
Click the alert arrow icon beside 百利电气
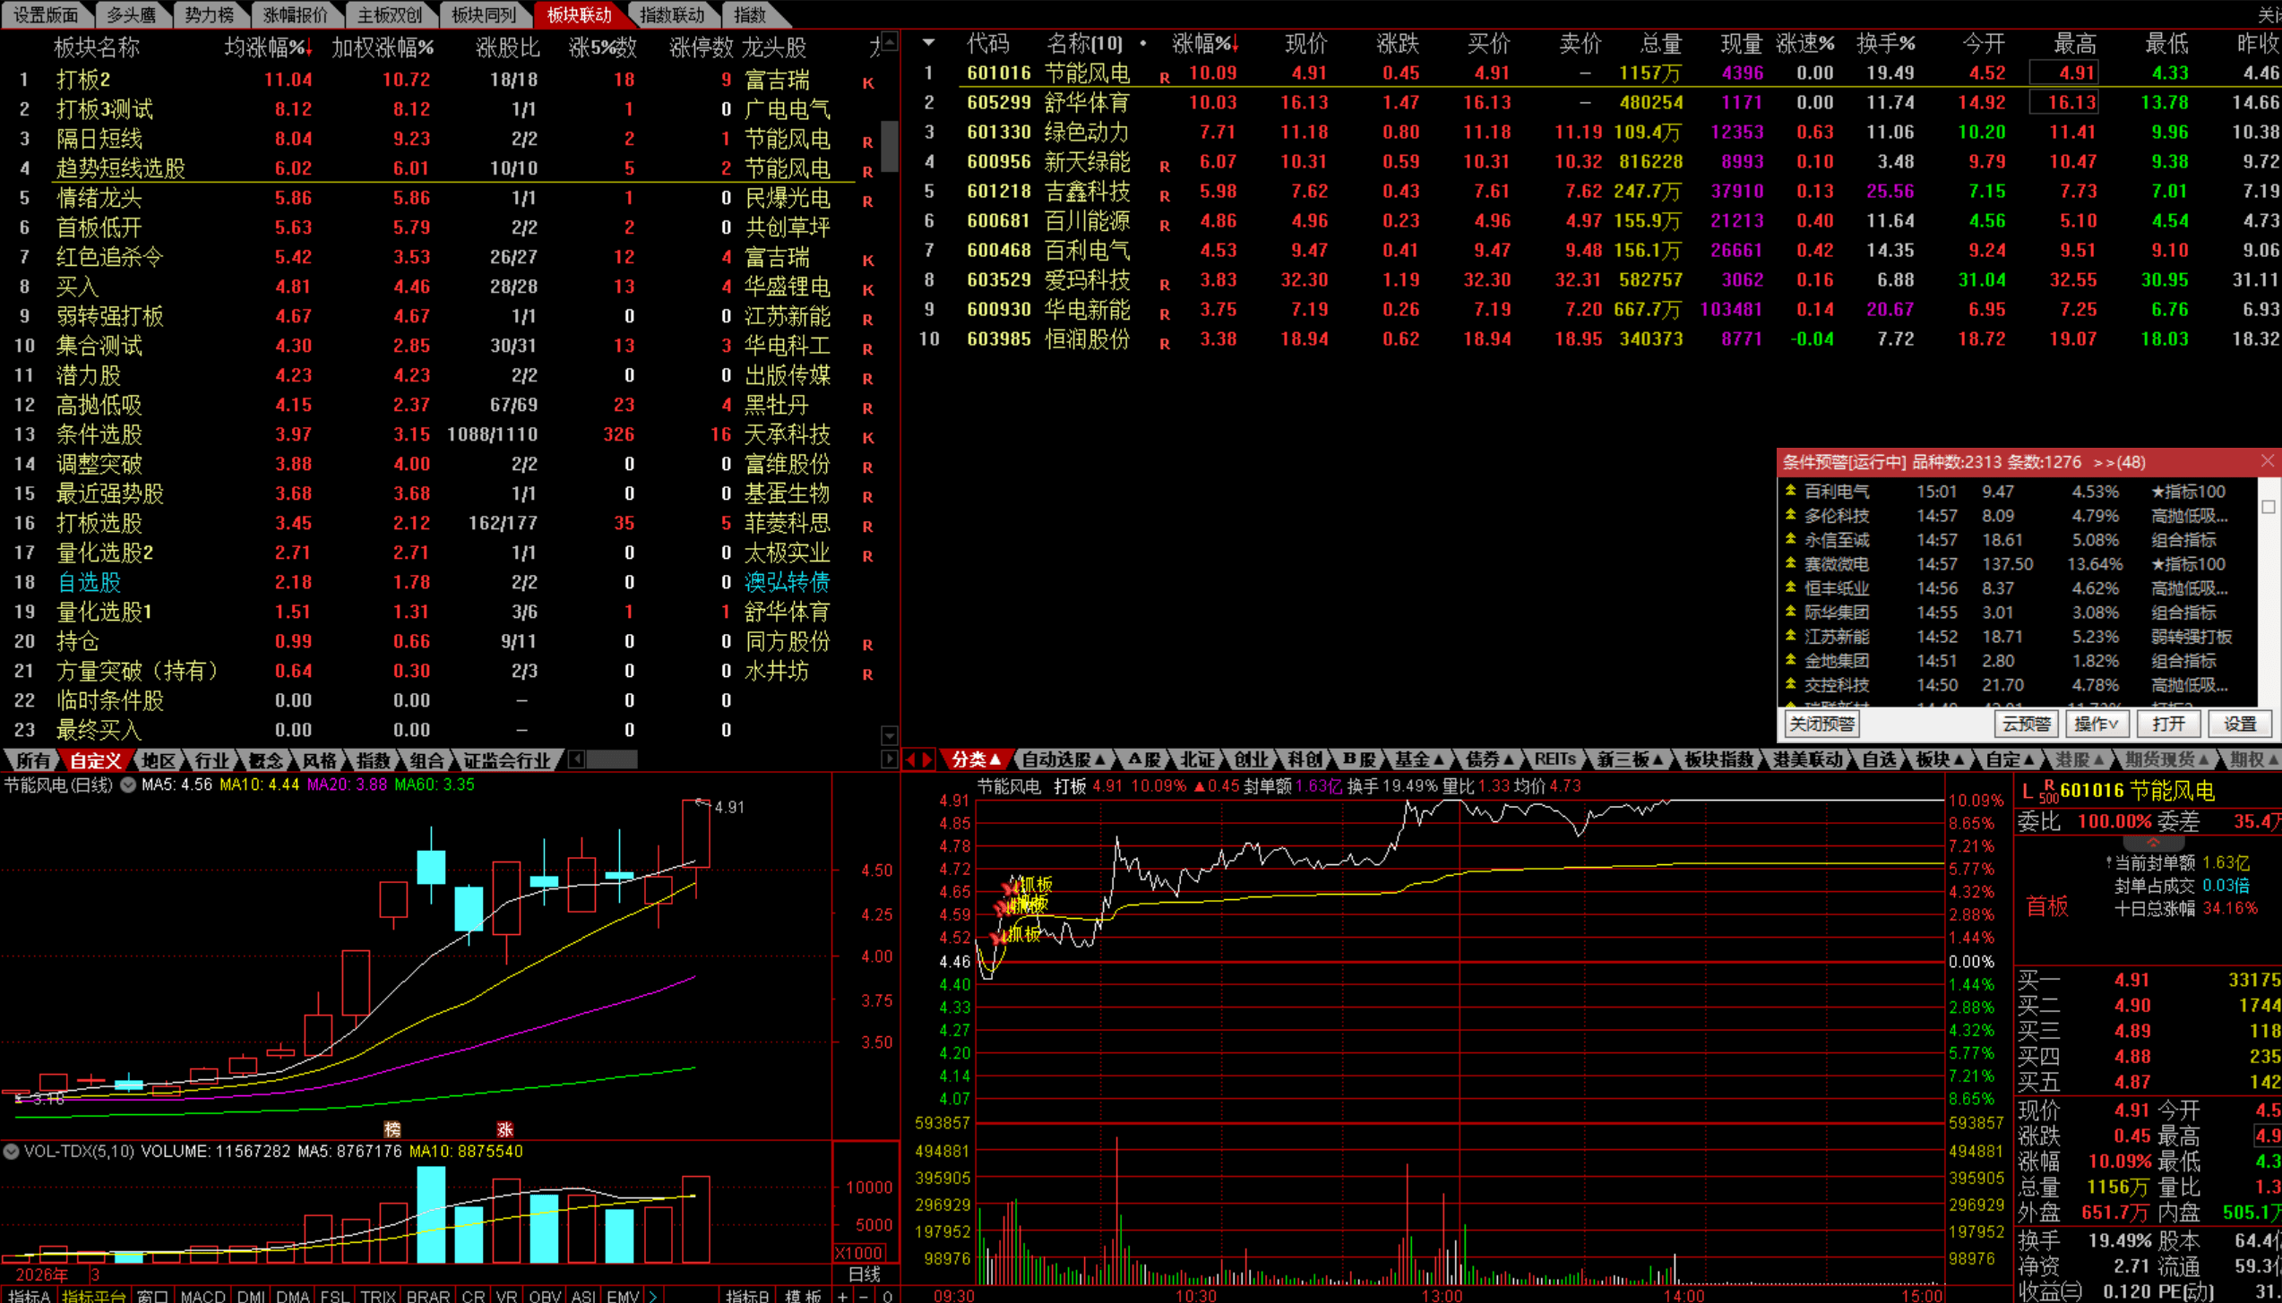point(1791,491)
